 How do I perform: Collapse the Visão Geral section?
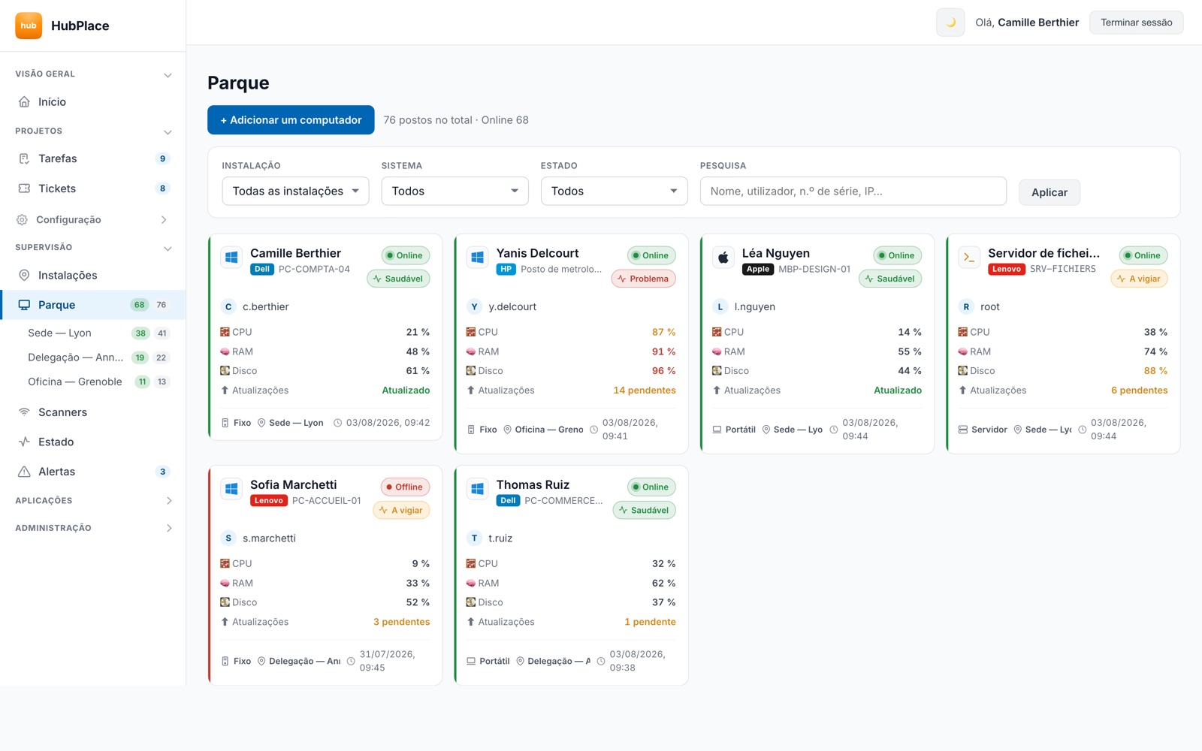168,74
